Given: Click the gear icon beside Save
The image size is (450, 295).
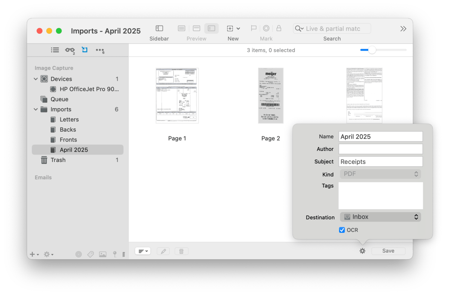Looking at the screenshot, I should [x=362, y=251].
